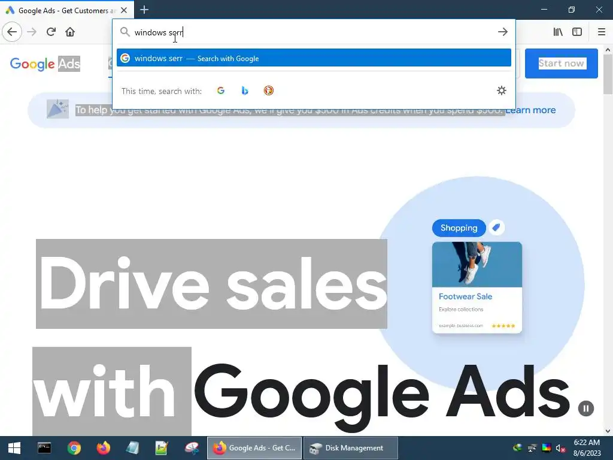
Task: Switch to the Google Ads Firefox taskbar button
Action: pos(254,448)
